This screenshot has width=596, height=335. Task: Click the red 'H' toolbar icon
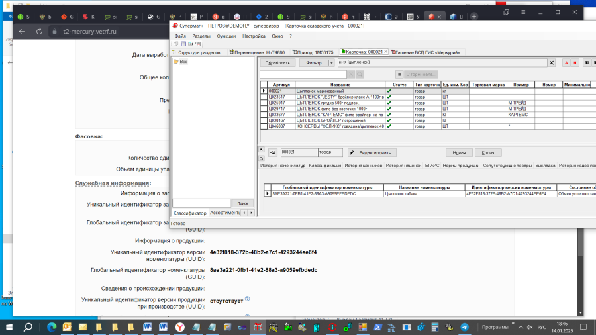[x=575, y=63]
